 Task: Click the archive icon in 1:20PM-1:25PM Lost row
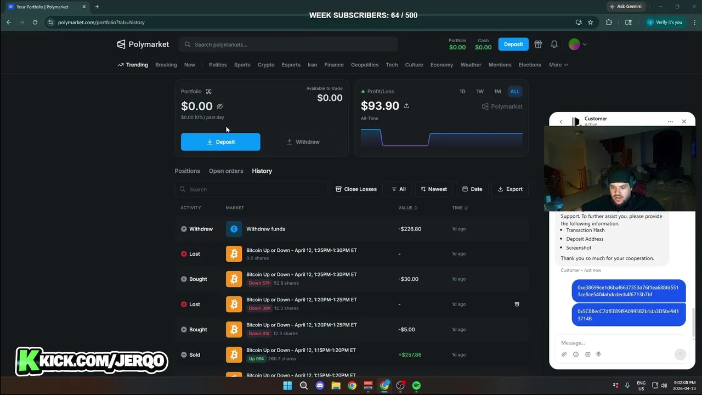pyautogui.click(x=517, y=304)
